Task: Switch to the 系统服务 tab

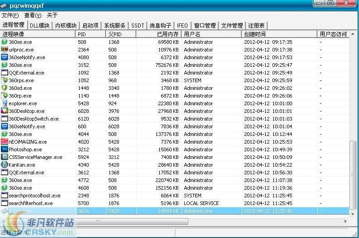Action: [115, 26]
